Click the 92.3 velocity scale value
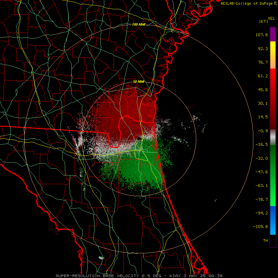This screenshot has height=278, width=278. pyautogui.click(x=263, y=48)
